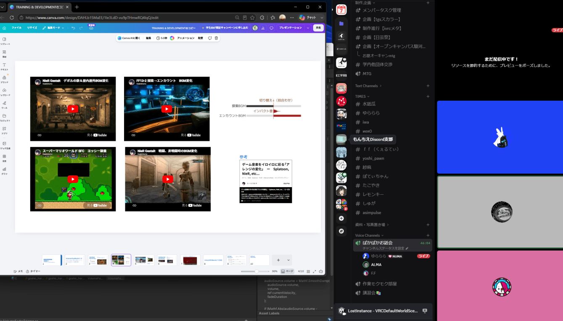Select the Text (テキスト) tool in Canva sidebar

[4, 66]
